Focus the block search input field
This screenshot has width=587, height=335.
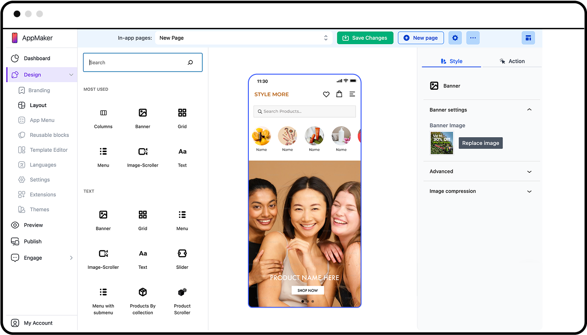(x=137, y=62)
